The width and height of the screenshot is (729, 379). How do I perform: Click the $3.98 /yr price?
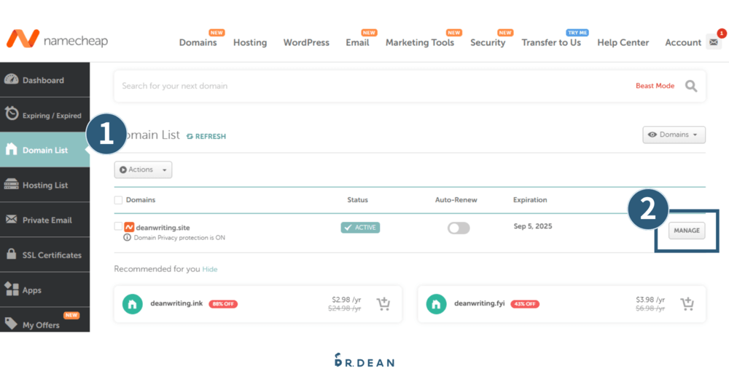pos(650,300)
